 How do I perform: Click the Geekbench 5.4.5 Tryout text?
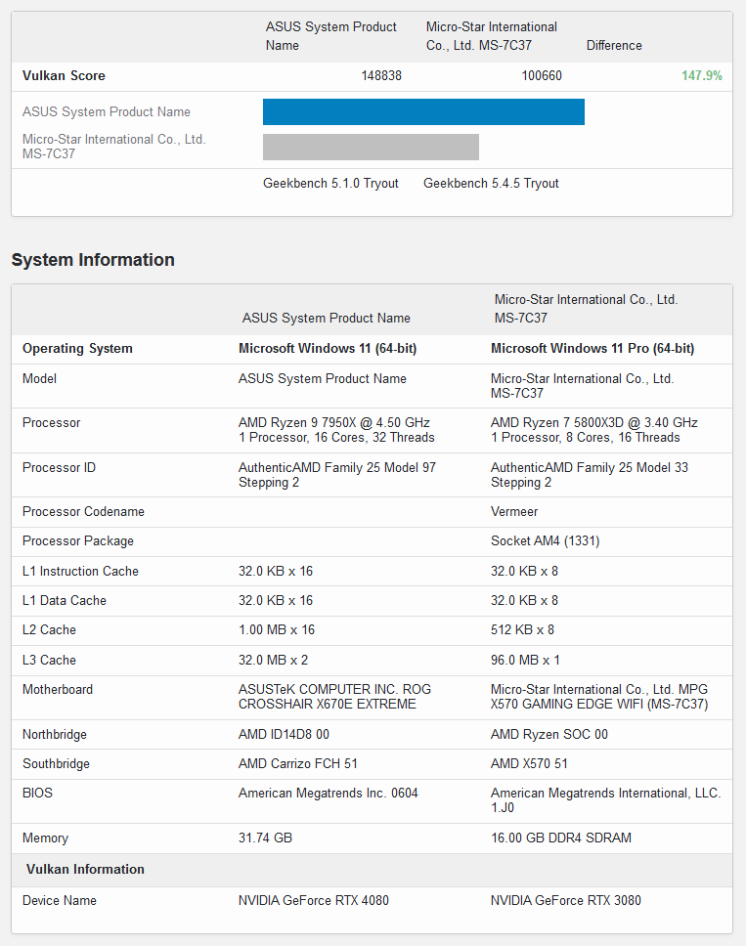click(491, 184)
